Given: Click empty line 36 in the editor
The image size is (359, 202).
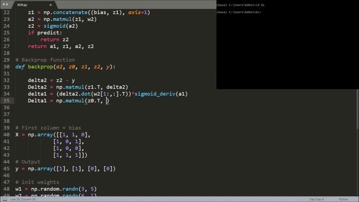Looking at the screenshot, I should [114, 107].
